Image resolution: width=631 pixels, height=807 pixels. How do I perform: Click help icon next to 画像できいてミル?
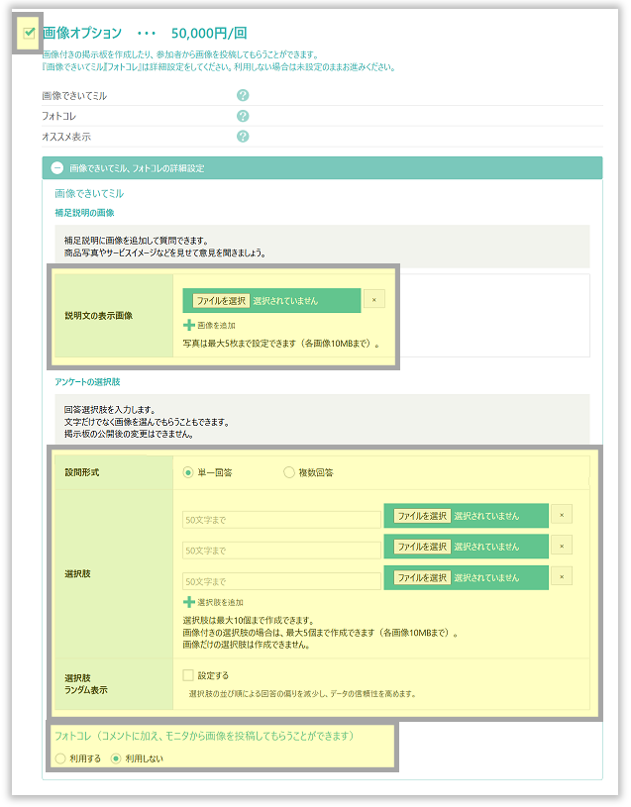coord(243,95)
